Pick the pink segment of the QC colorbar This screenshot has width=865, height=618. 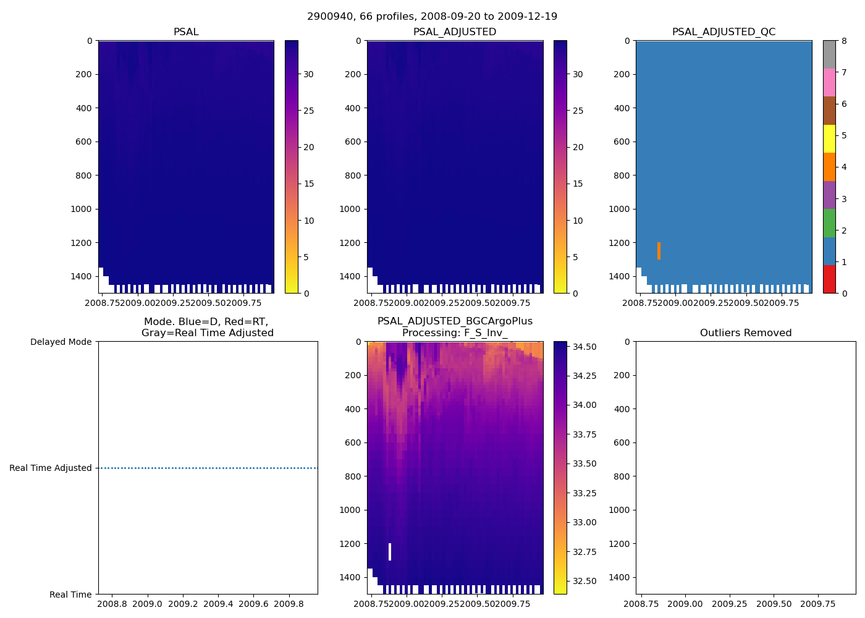coord(829,82)
